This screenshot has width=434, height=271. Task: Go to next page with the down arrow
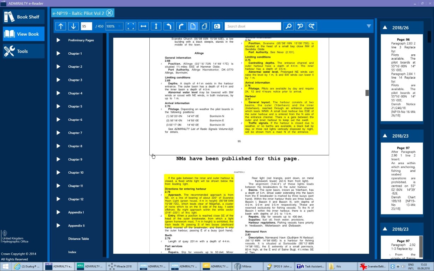tap(73, 26)
